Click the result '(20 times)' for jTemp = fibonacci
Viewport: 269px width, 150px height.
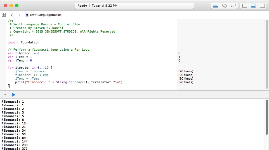(x=186, y=71)
